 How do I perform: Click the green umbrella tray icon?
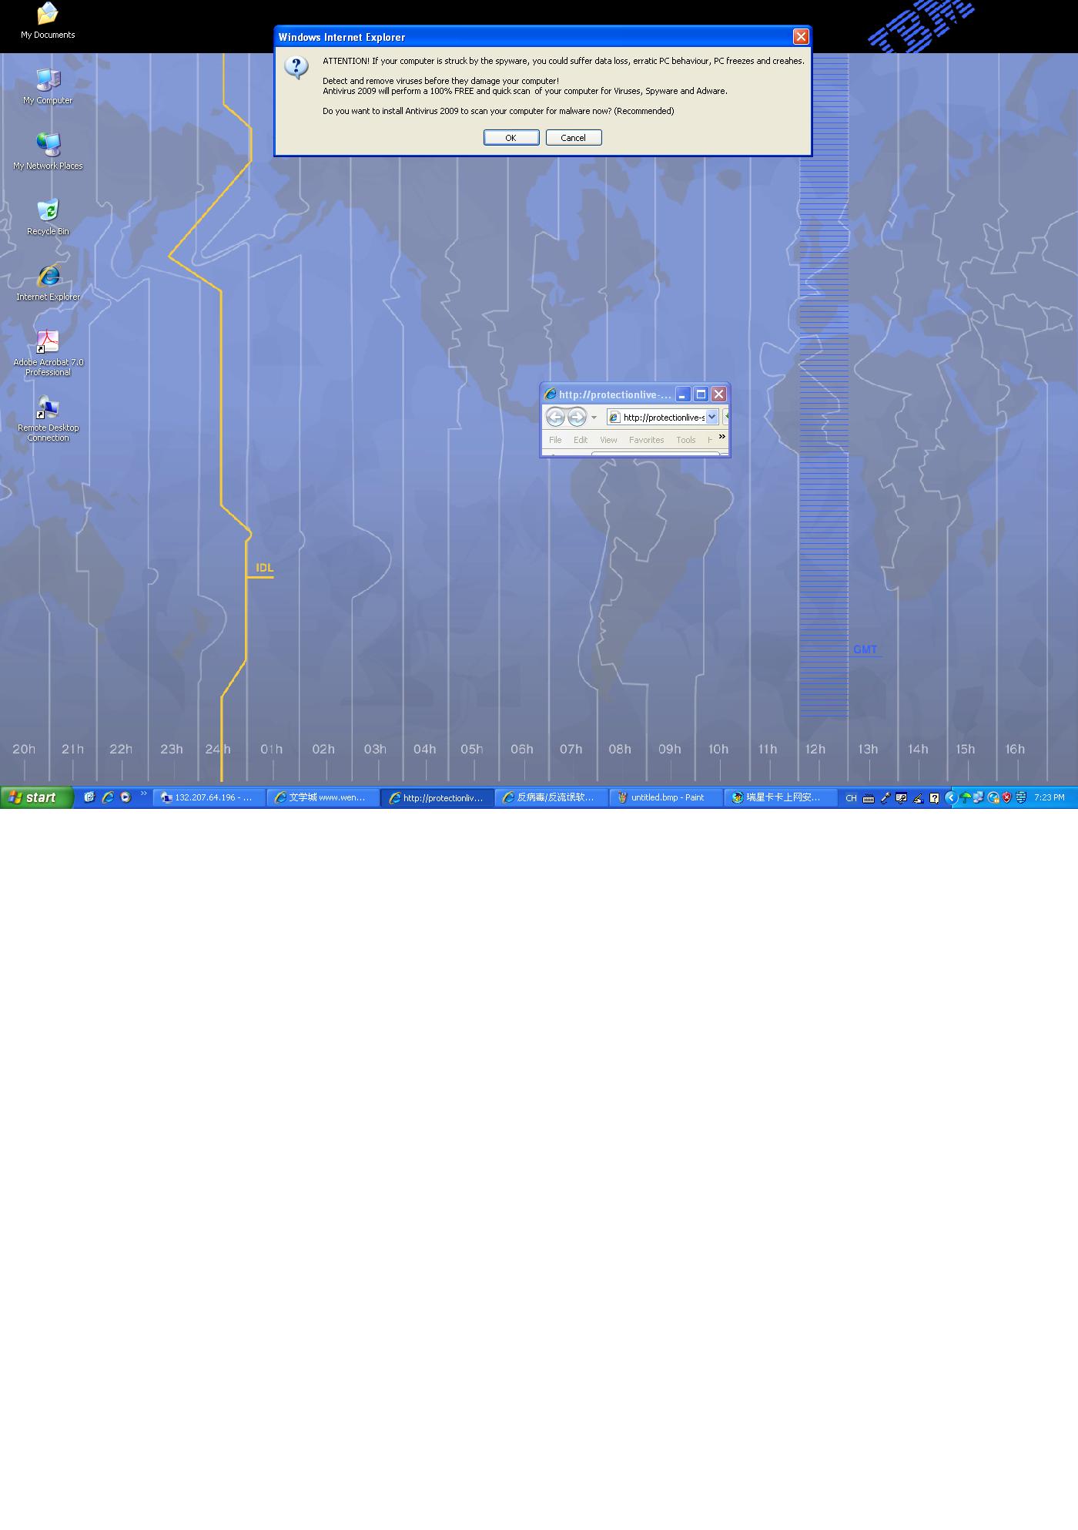[x=966, y=797]
